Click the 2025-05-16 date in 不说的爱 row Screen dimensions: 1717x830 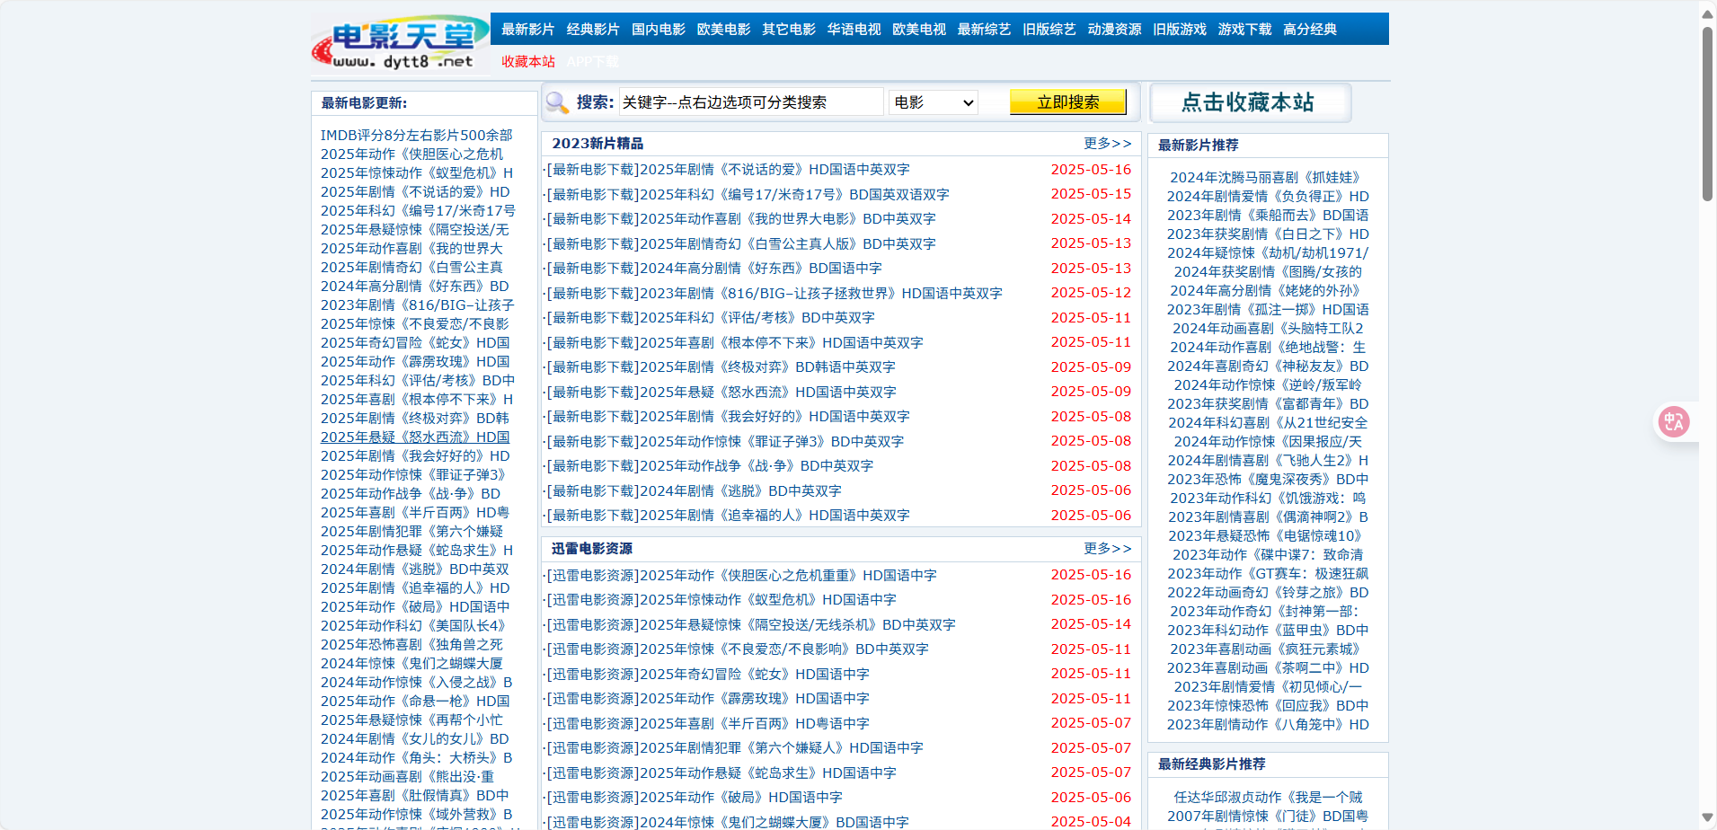[x=1091, y=170]
